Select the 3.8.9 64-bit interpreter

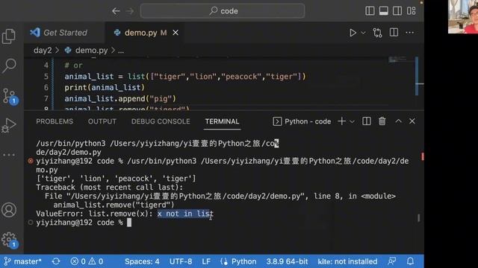[x=287, y=261]
